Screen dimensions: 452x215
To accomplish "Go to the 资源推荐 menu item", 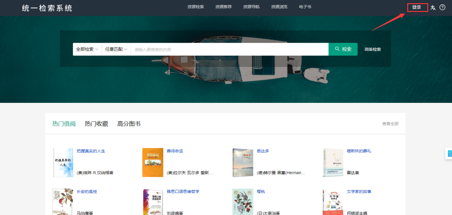I will pos(224,7).
